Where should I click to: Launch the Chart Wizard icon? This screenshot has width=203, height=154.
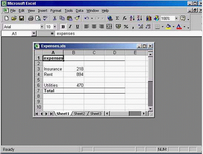(149, 19)
